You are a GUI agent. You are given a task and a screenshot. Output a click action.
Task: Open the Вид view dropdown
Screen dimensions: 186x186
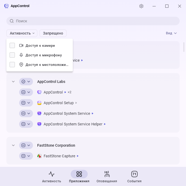(171, 33)
